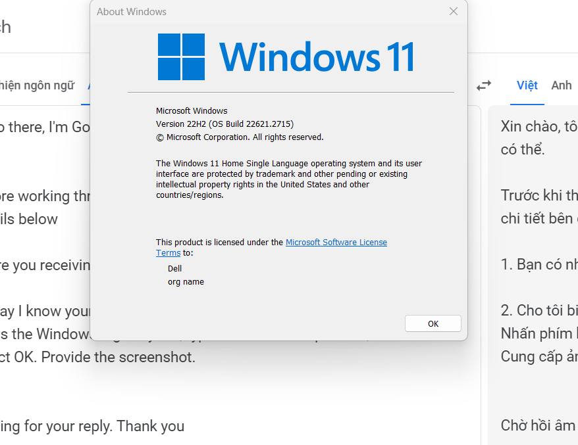Screen dimensions: 578x445
Task: Click the 'org name' text
Action: point(186,282)
